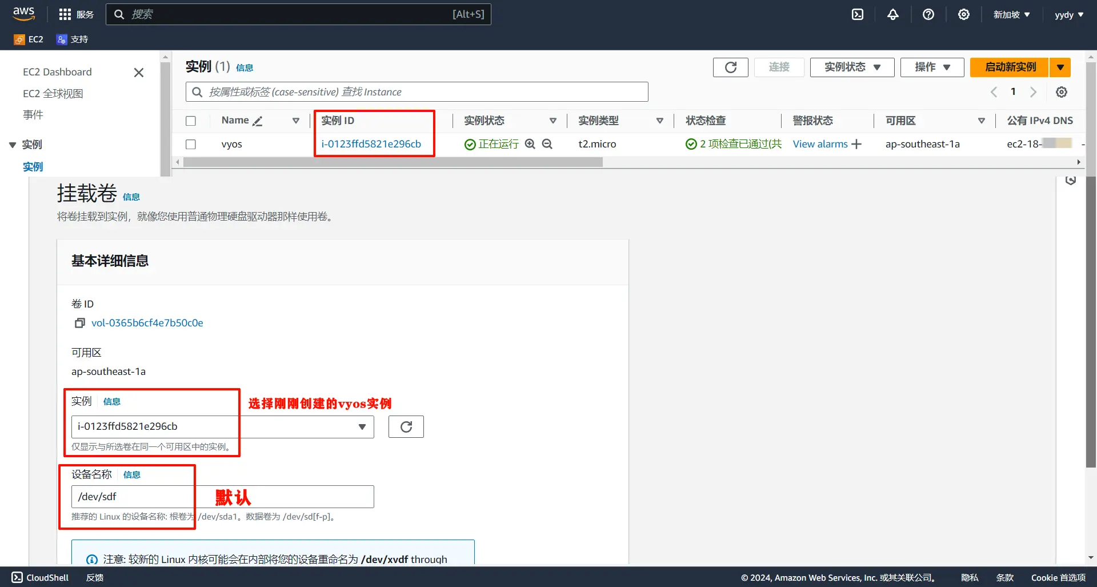The height and width of the screenshot is (587, 1097).
Task: Click the 服务 services menu label
Action: (85, 14)
